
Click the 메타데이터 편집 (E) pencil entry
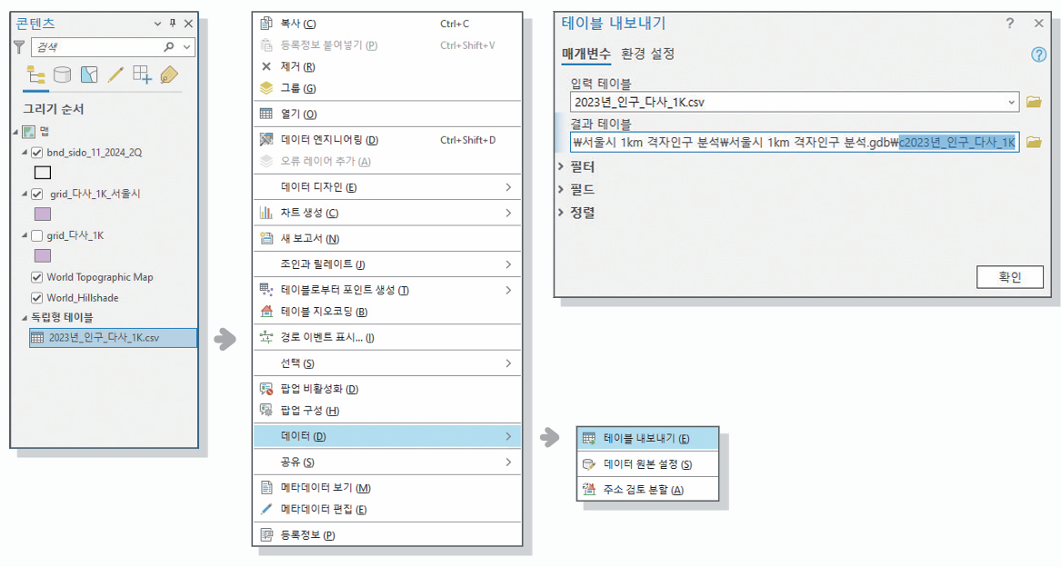(x=387, y=509)
